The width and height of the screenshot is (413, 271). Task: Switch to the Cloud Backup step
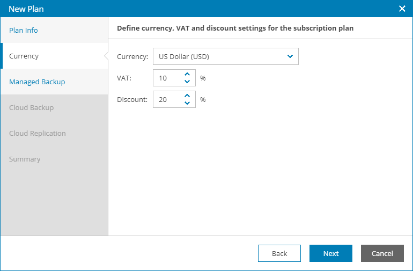pyautogui.click(x=31, y=107)
